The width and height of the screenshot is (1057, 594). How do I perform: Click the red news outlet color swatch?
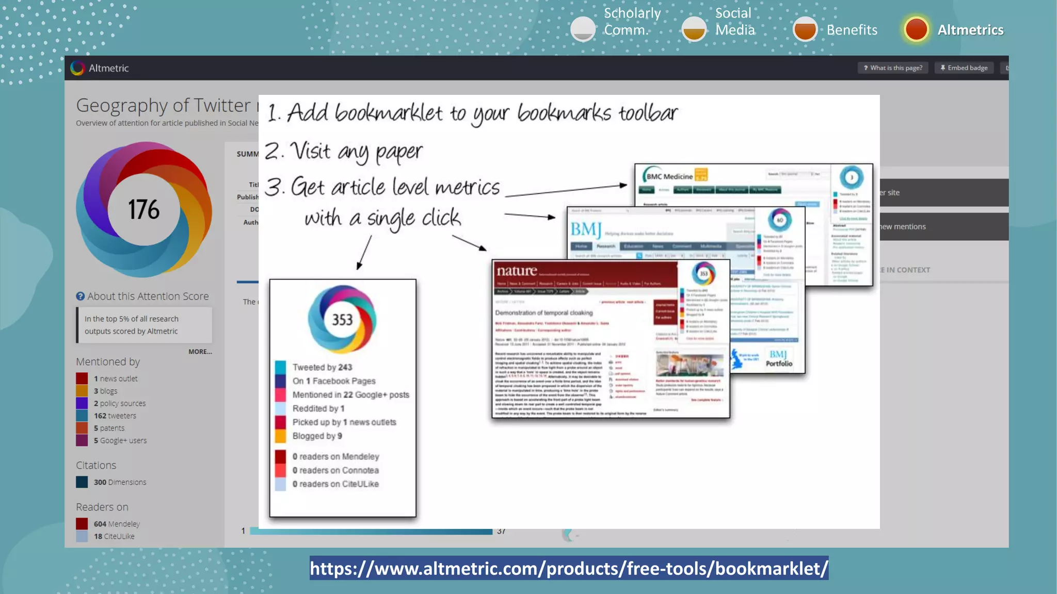82,378
